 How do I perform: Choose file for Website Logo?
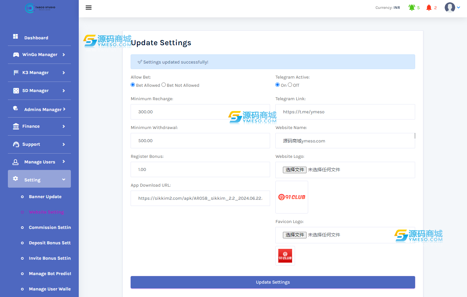tap(294, 170)
